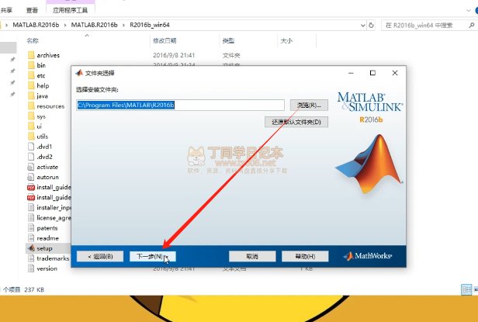Go back with the 返回(B) button
This screenshot has height=322, width=478.
tap(100, 257)
